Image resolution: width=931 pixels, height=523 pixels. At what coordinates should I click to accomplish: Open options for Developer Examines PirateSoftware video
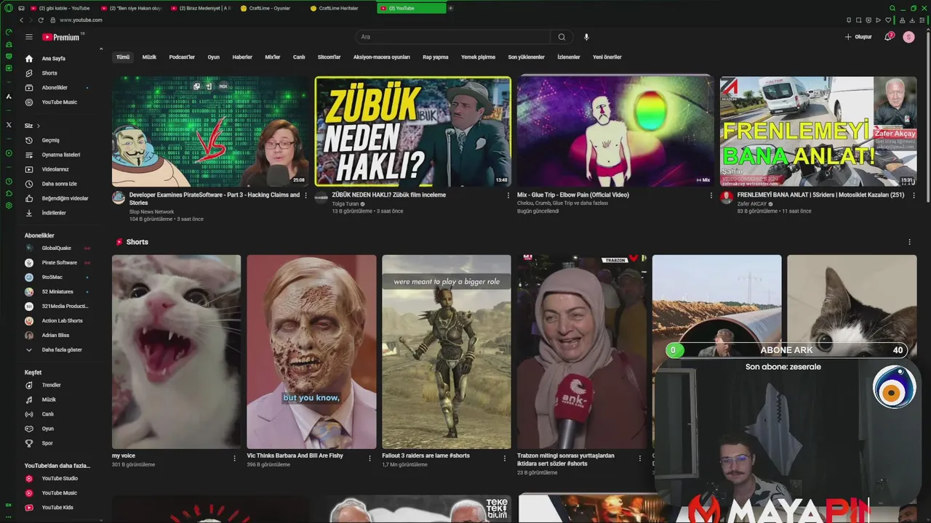pyautogui.click(x=305, y=195)
